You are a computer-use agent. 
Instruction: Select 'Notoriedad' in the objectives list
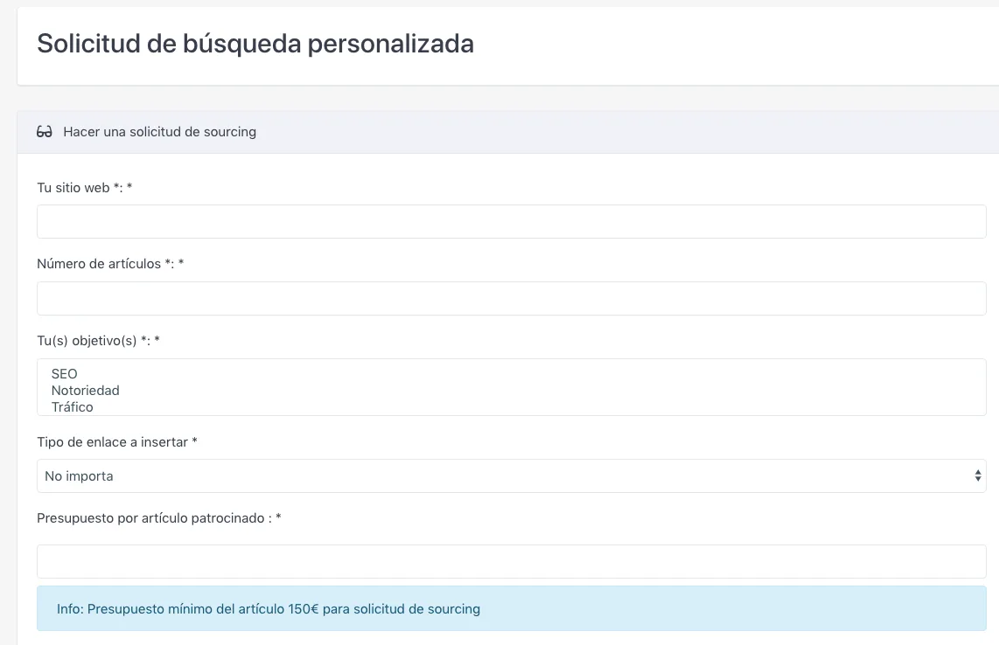pyautogui.click(x=85, y=391)
